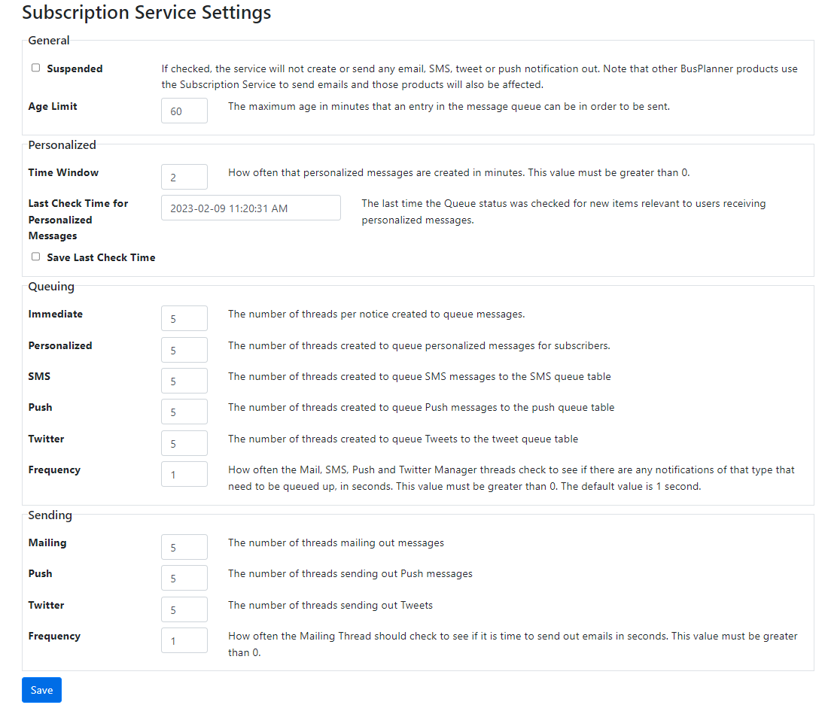Select the Push field under Queuing
The height and width of the screenshot is (708, 828).
coord(184,411)
